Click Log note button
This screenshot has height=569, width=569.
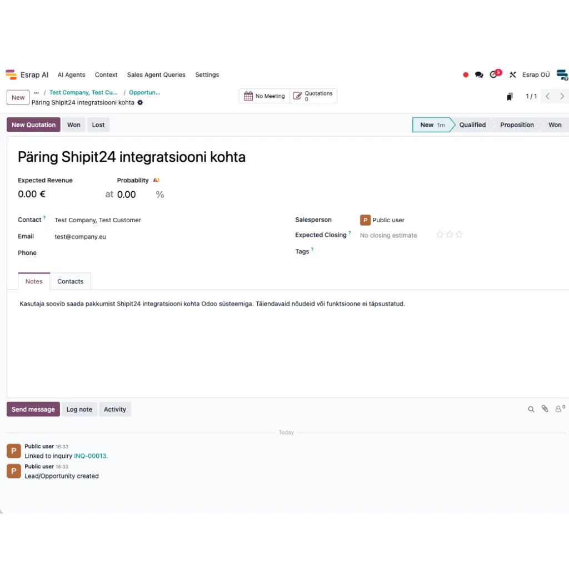[79, 410]
